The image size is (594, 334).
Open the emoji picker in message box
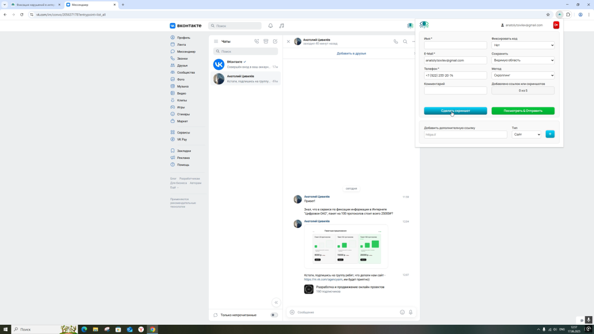pyautogui.click(x=402, y=312)
